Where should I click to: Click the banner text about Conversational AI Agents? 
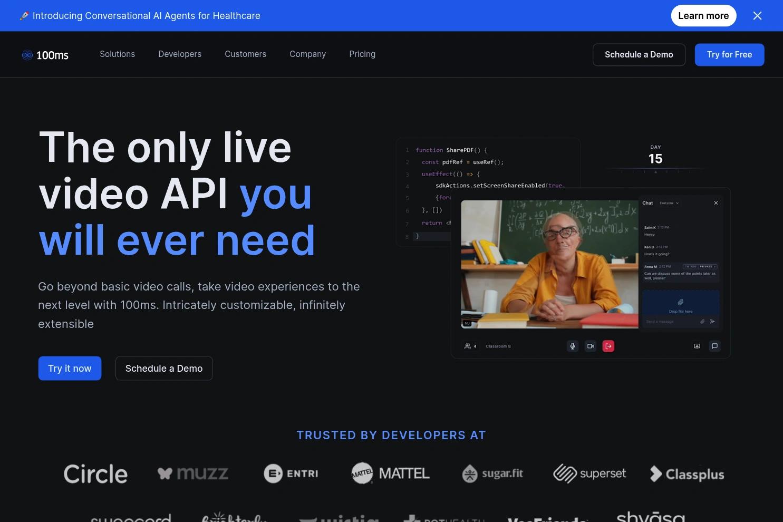(x=146, y=16)
